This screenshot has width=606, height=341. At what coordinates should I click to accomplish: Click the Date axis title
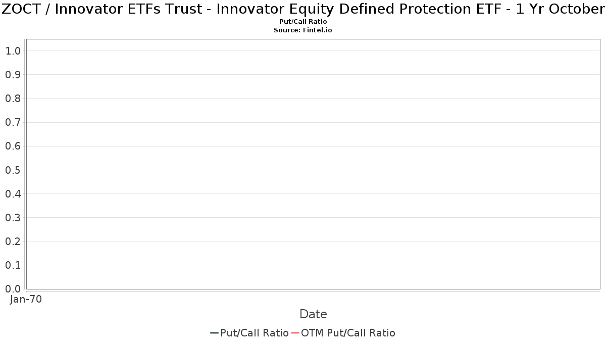point(313,314)
